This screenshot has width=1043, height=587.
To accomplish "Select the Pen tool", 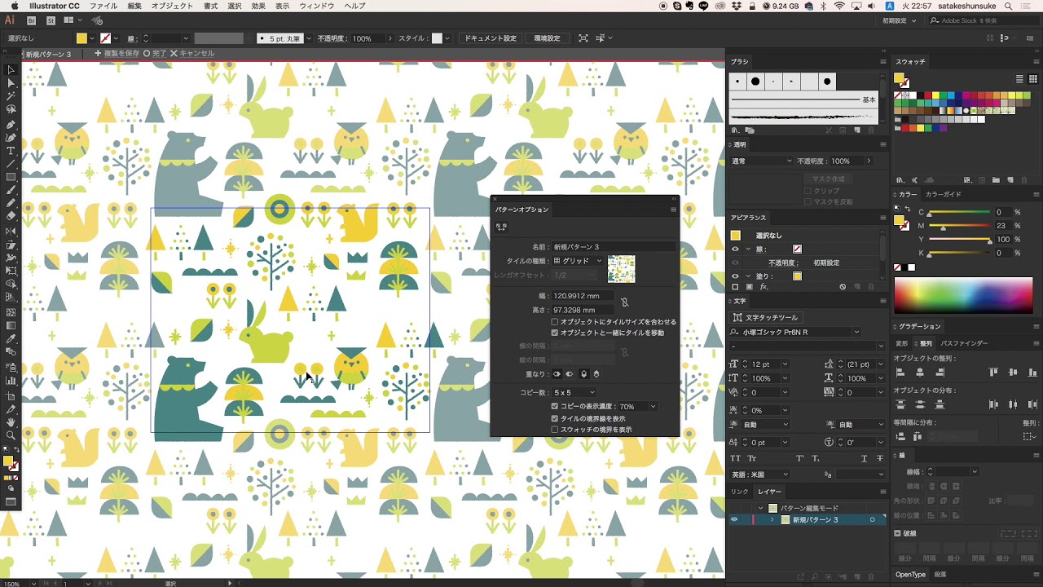I will (11, 125).
